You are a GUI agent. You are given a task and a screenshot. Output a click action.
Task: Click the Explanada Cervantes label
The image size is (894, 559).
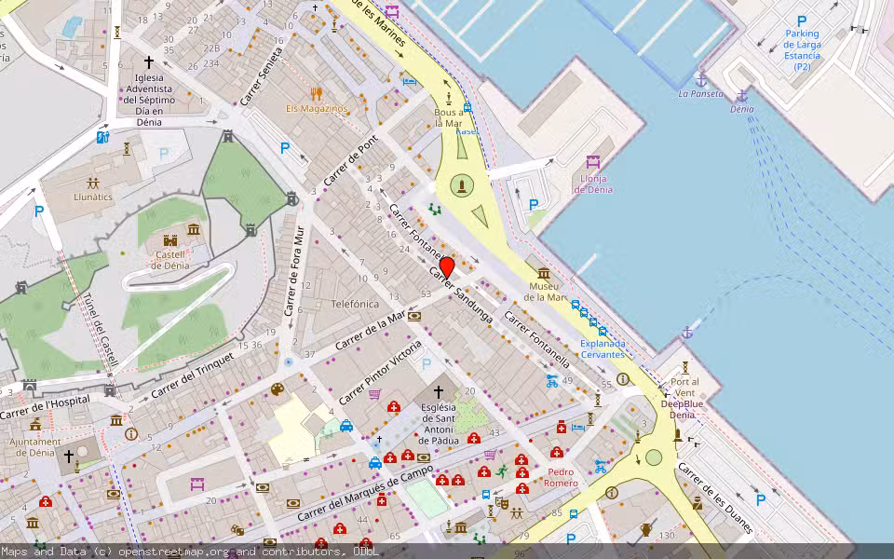(602, 348)
